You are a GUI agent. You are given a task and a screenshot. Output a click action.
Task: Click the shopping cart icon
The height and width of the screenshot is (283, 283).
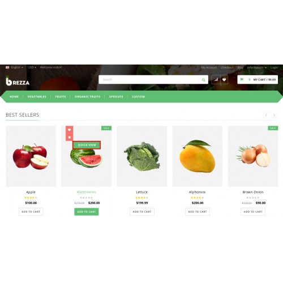[x=242, y=80]
